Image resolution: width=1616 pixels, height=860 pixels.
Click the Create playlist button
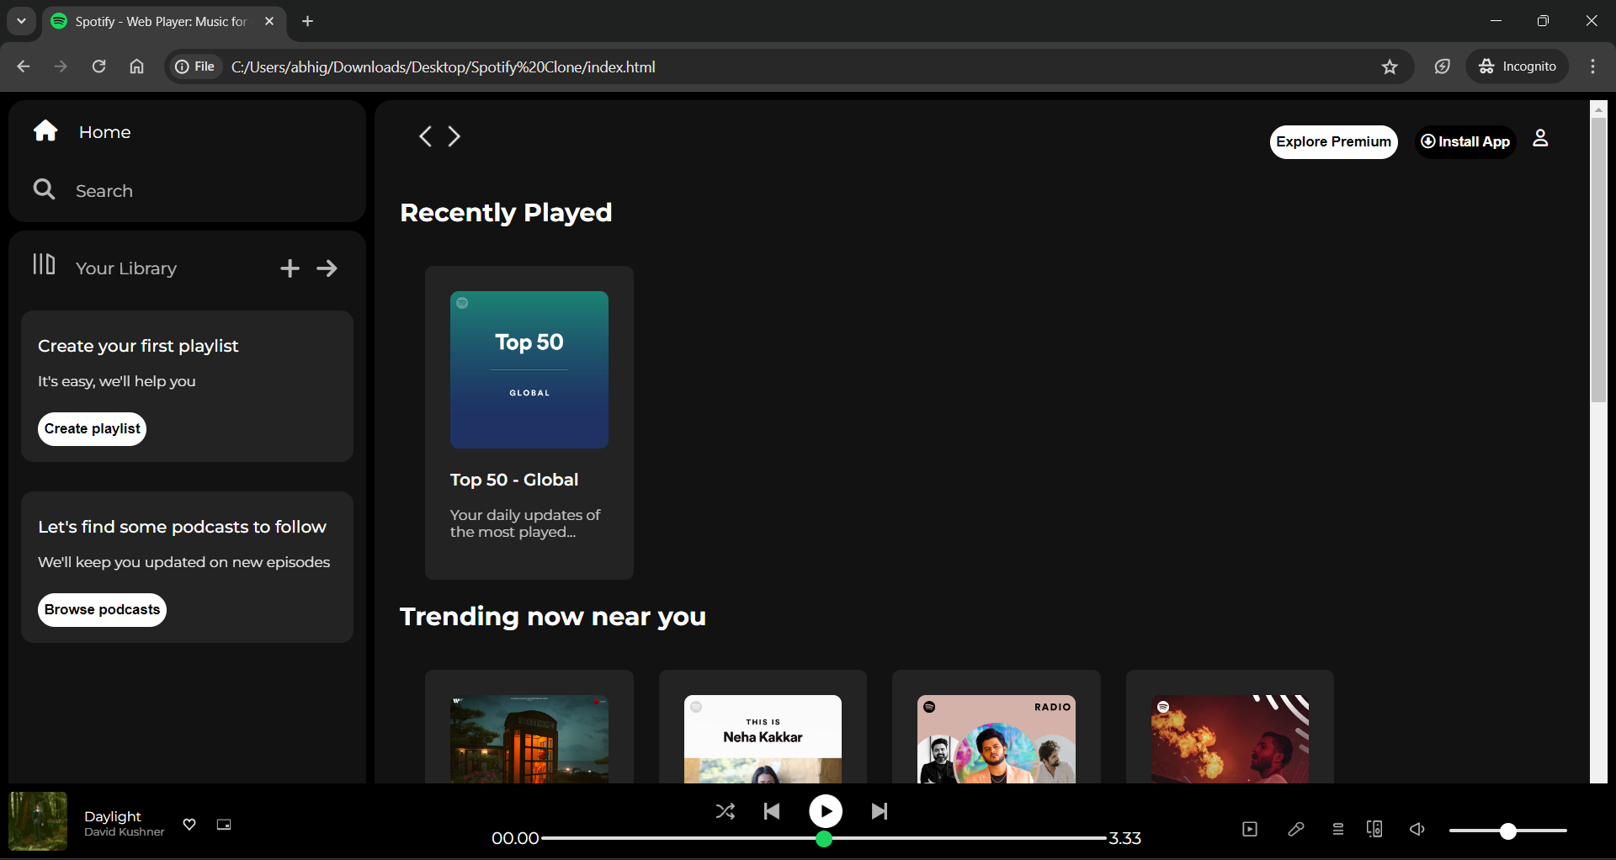(x=91, y=428)
